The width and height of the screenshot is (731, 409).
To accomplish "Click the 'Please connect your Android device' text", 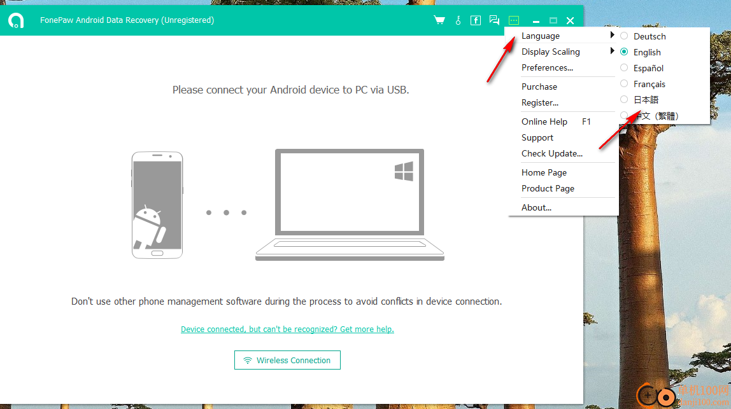I will point(290,90).
